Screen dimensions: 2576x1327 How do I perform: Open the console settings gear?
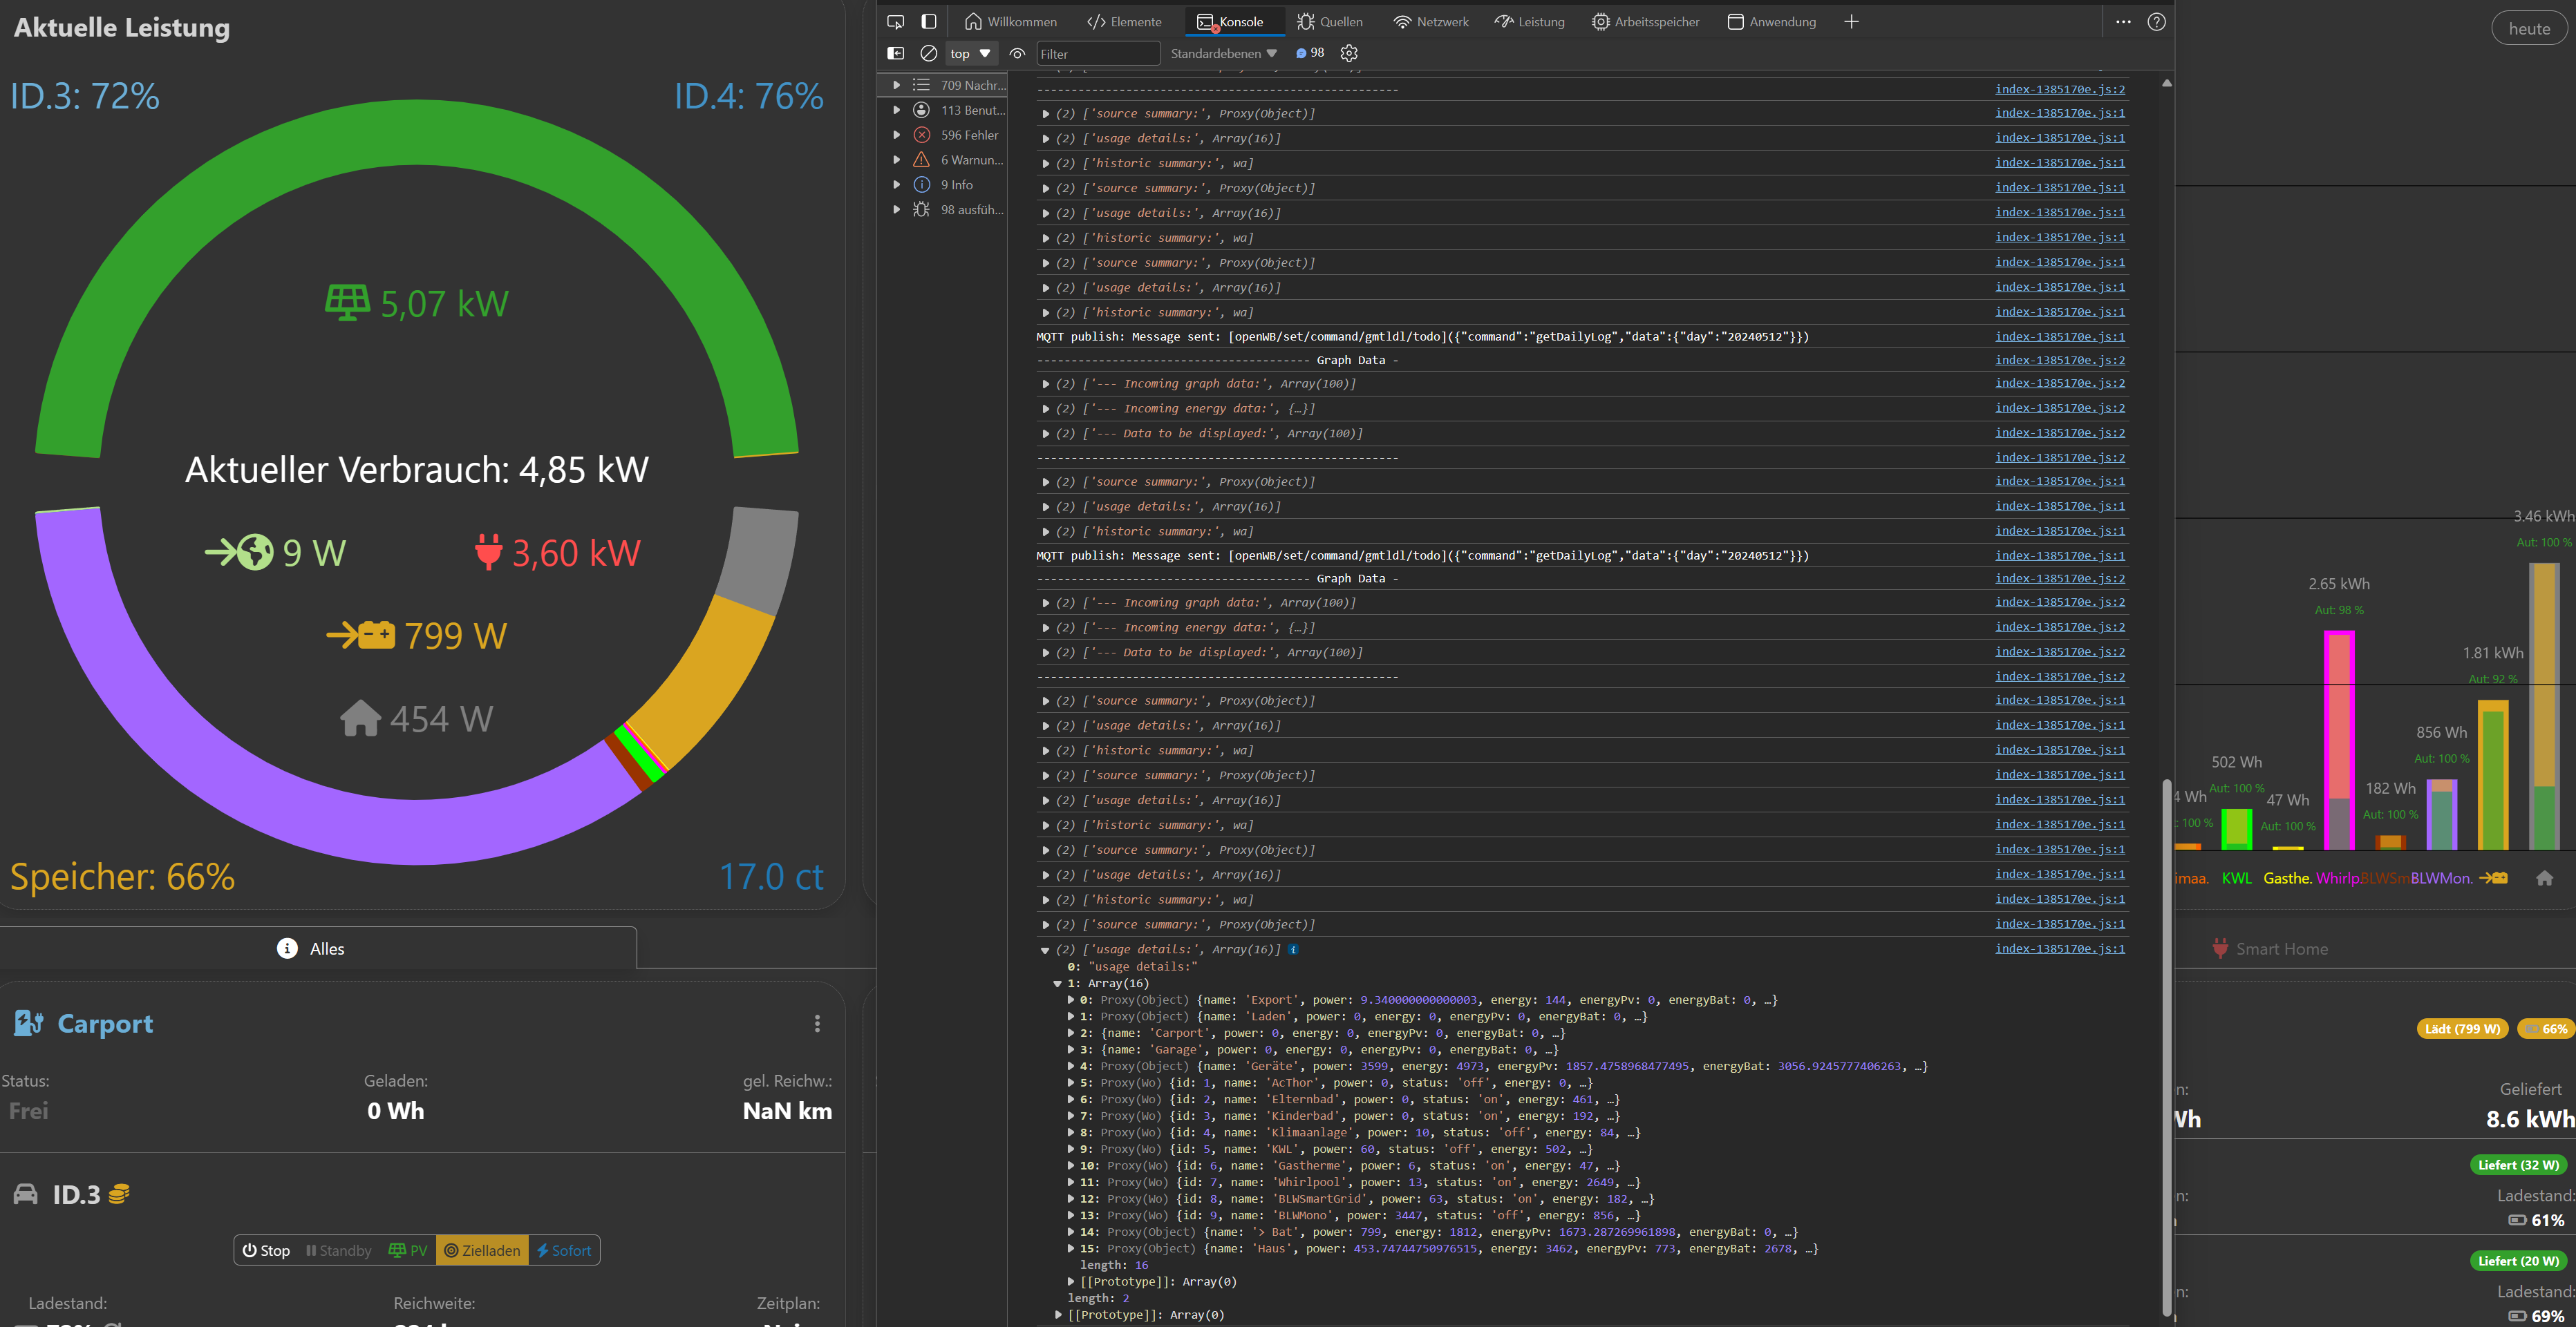click(x=1348, y=53)
